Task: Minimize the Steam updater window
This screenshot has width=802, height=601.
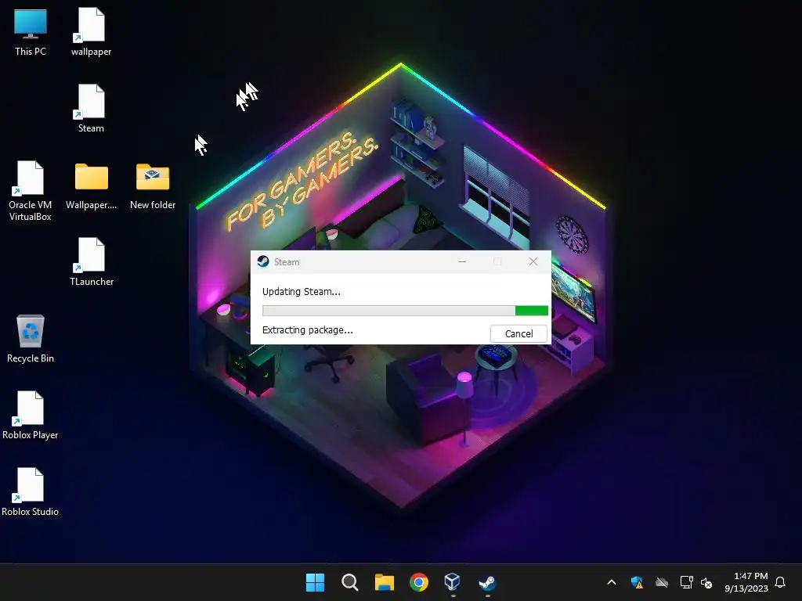Action: click(x=462, y=261)
